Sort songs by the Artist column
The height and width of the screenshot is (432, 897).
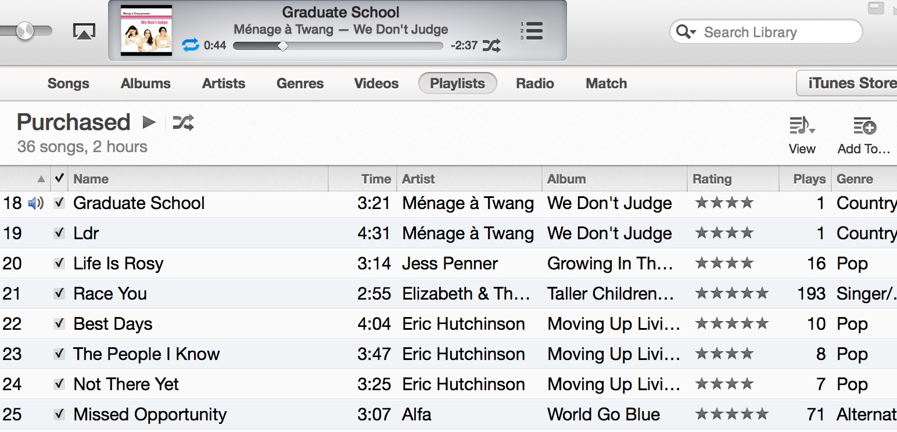[418, 179]
